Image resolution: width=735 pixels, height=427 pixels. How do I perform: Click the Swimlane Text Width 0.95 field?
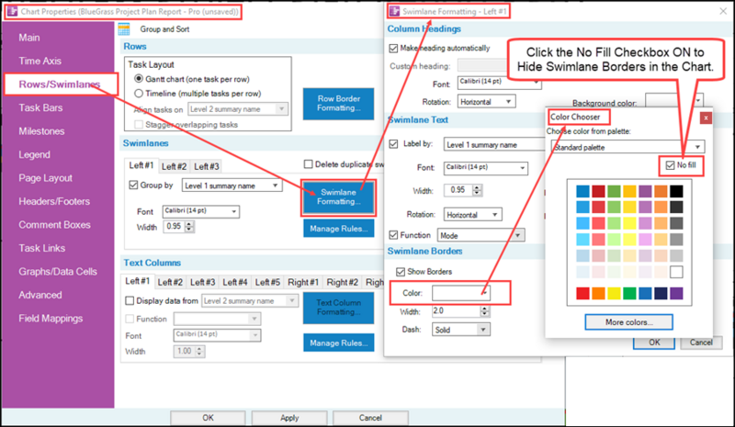[x=458, y=190]
